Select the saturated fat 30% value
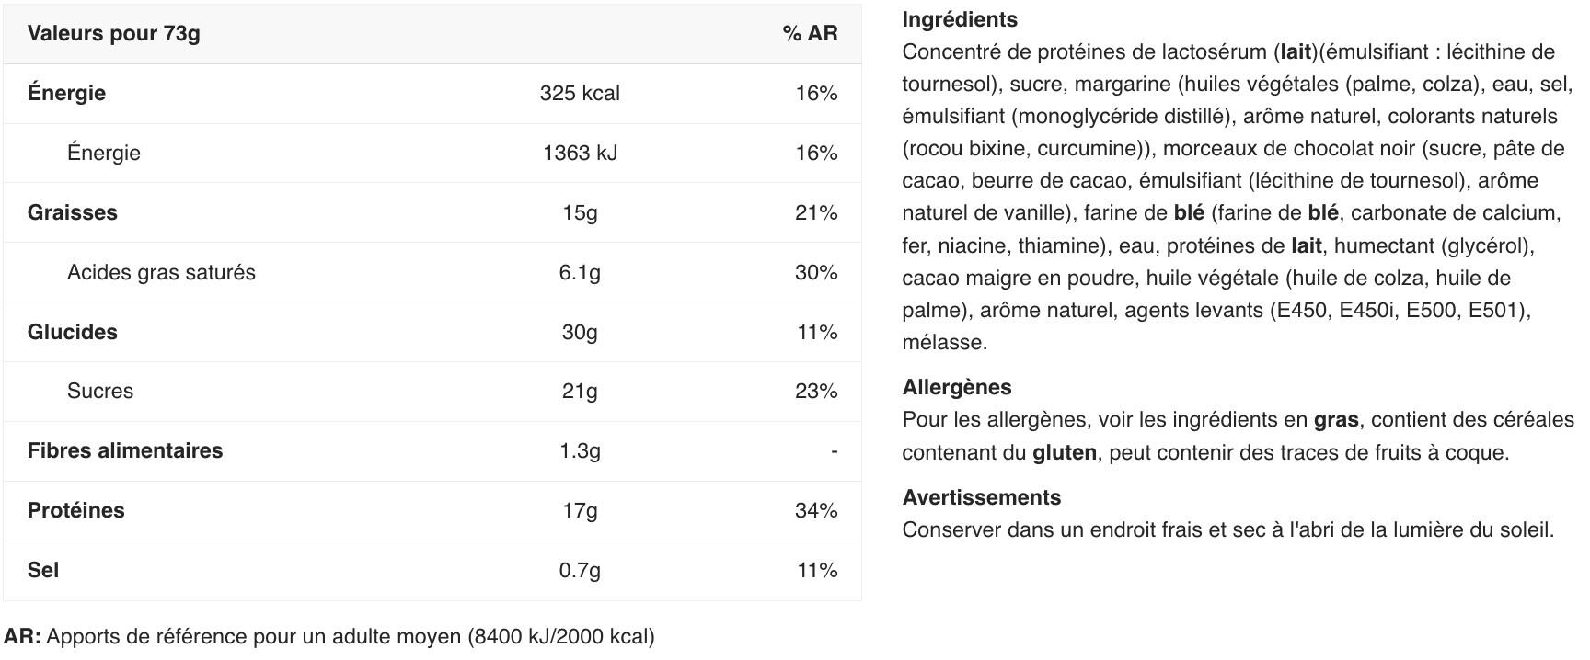Viewport: 1590px width, 660px height. click(x=816, y=272)
